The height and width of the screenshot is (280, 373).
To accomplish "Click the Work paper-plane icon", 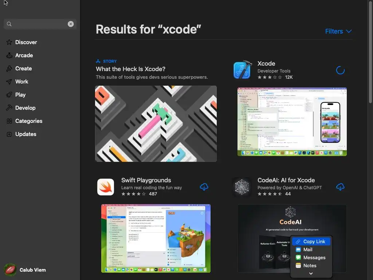I will pyautogui.click(x=9, y=81).
